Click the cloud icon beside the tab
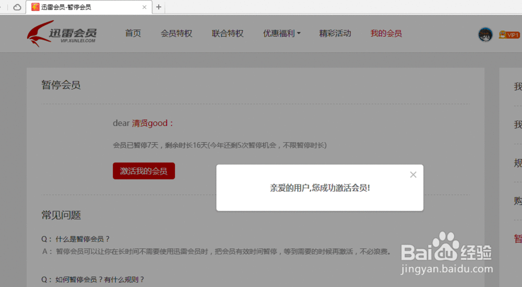 click(17, 7)
